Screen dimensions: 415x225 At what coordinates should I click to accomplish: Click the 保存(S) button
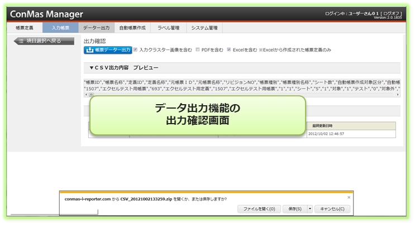coord(294,209)
